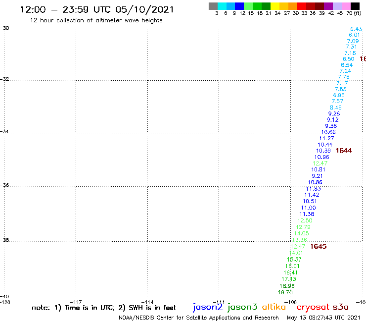Click the 18.70 wave height value

tap(285, 292)
